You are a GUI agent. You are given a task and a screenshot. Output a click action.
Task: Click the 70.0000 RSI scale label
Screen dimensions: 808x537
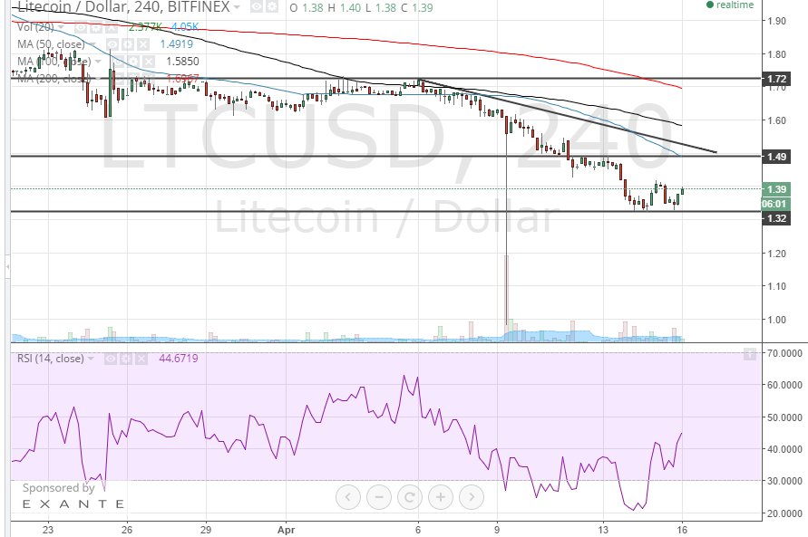[x=784, y=353]
